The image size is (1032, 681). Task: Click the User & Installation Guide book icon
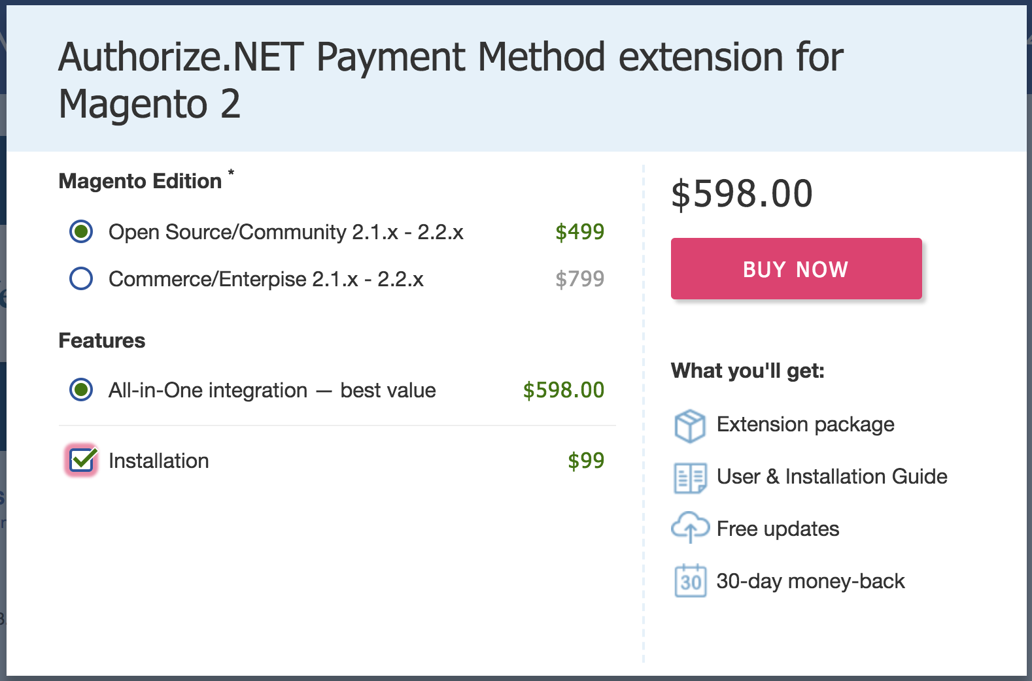(690, 478)
